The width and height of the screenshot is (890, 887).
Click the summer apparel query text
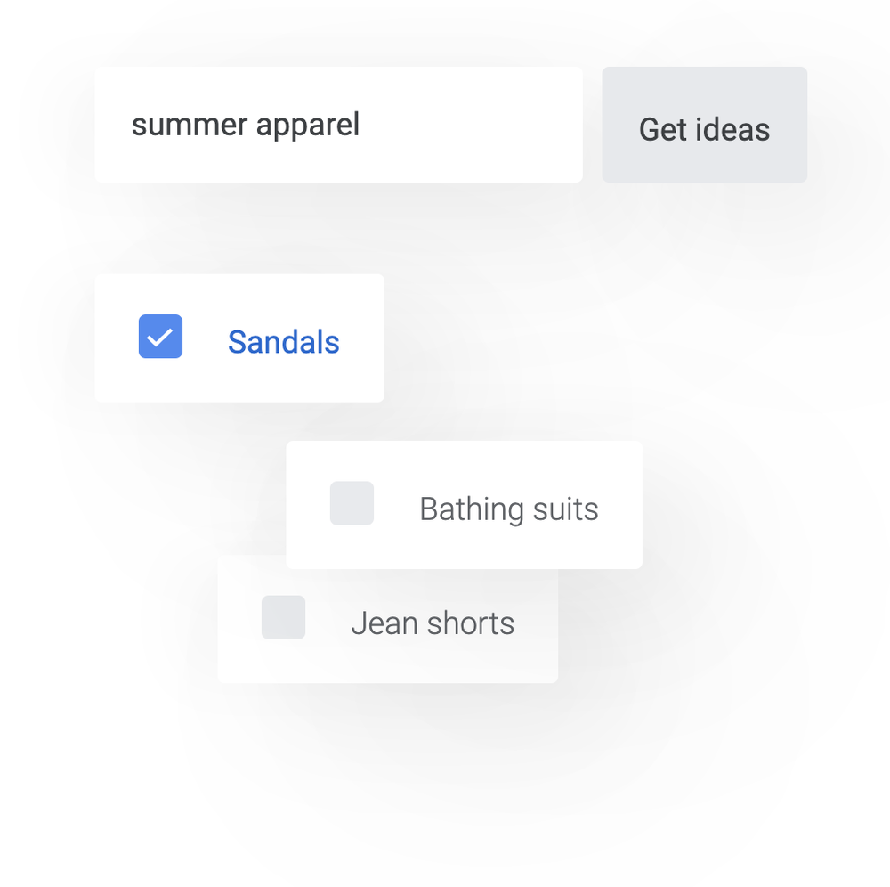point(245,125)
